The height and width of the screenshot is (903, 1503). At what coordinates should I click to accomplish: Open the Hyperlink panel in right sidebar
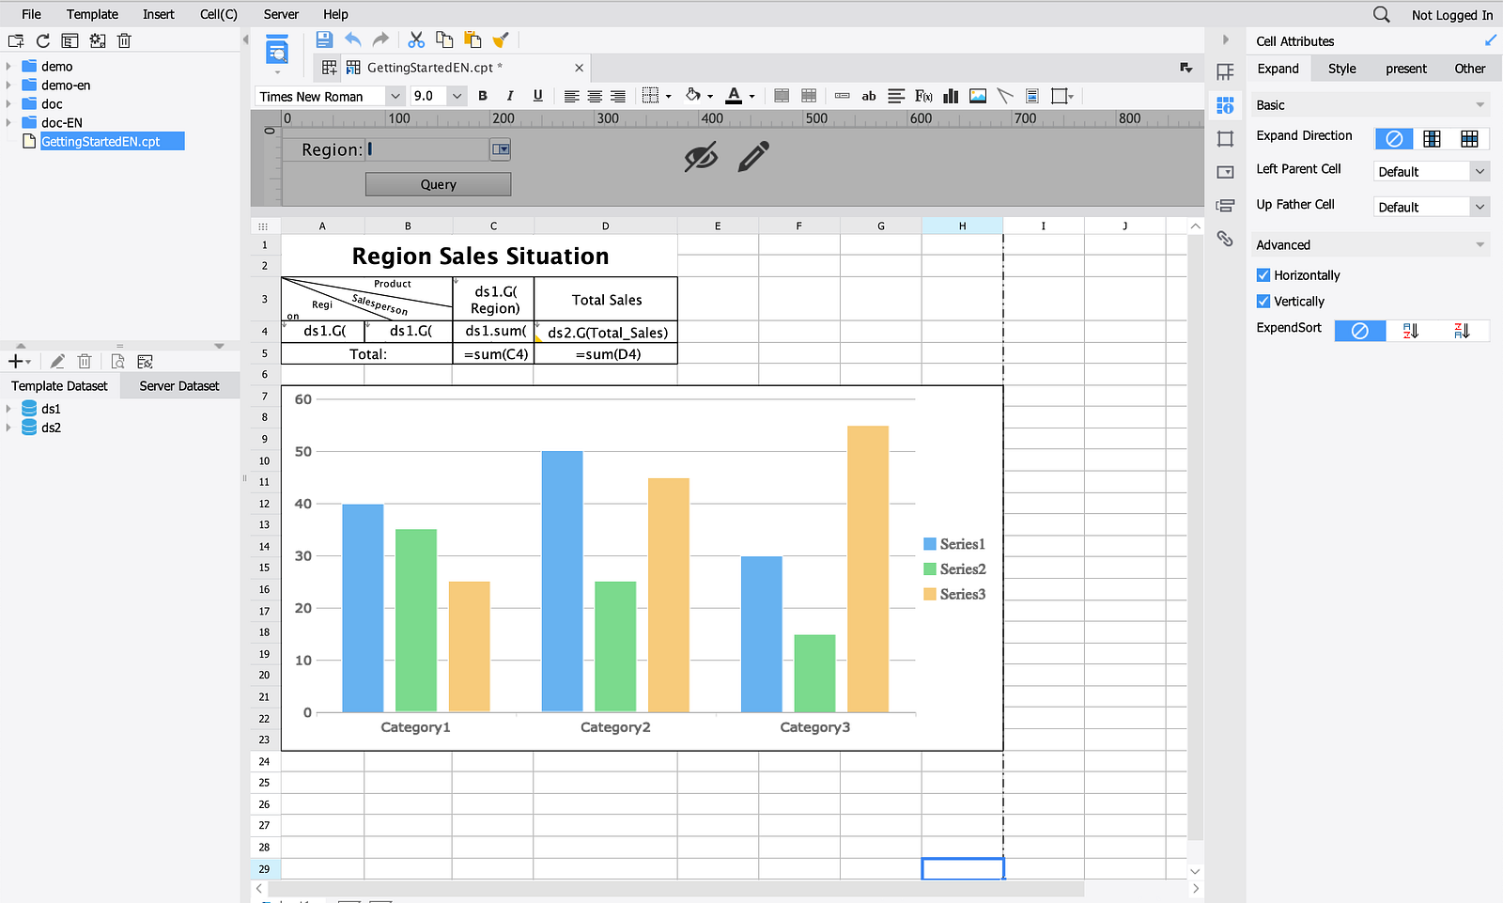[x=1225, y=239]
